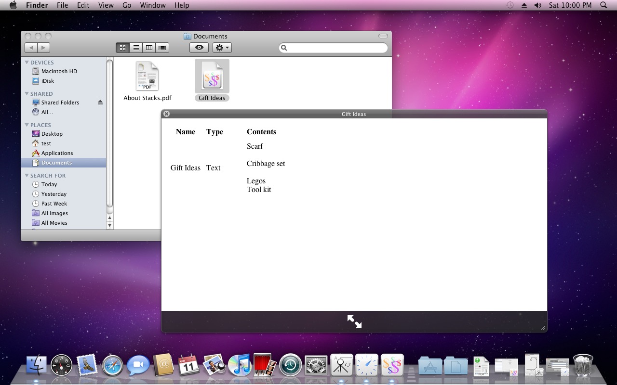Click the Quick Look eye button in toolbar
The height and width of the screenshot is (385, 617).
[x=199, y=48]
